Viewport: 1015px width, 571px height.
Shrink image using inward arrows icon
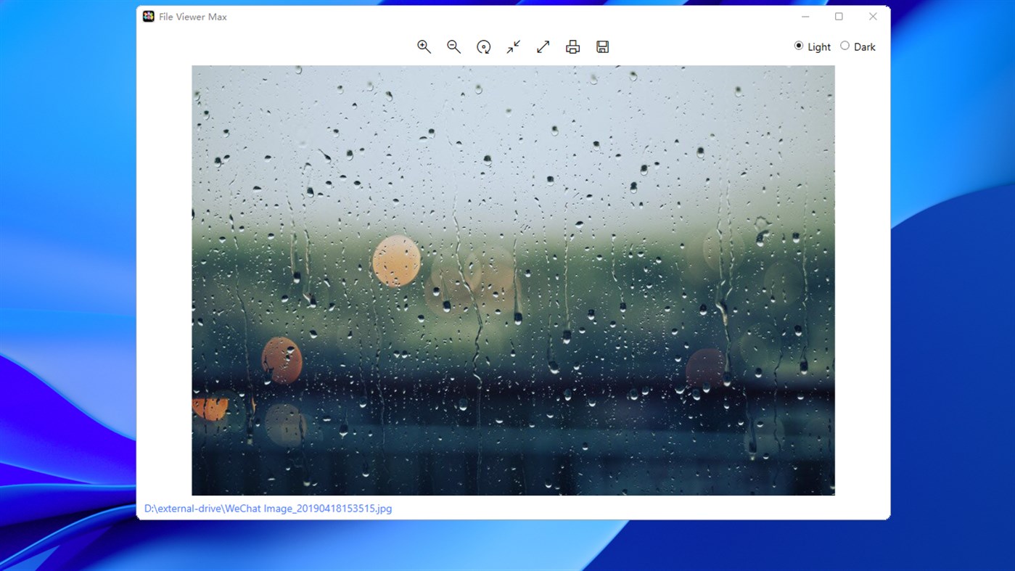pyautogui.click(x=513, y=46)
